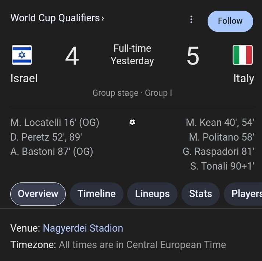Viewport: 262px width, 261px height.
Task: Follow this match
Action: 230,21
